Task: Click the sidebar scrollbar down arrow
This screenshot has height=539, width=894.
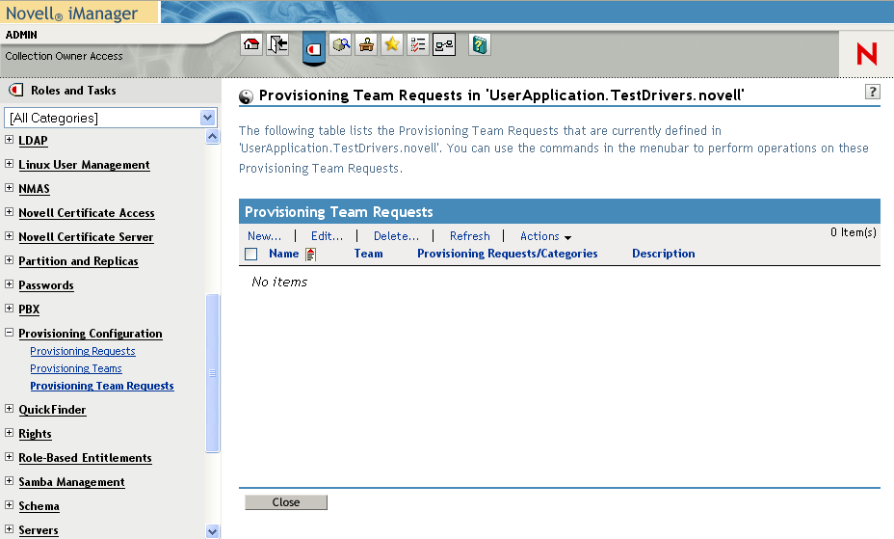Action: click(x=212, y=531)
